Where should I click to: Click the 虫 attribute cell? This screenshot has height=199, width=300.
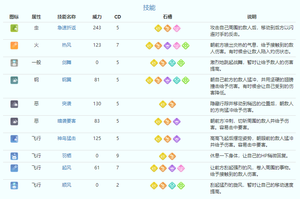tap(36, 28)
